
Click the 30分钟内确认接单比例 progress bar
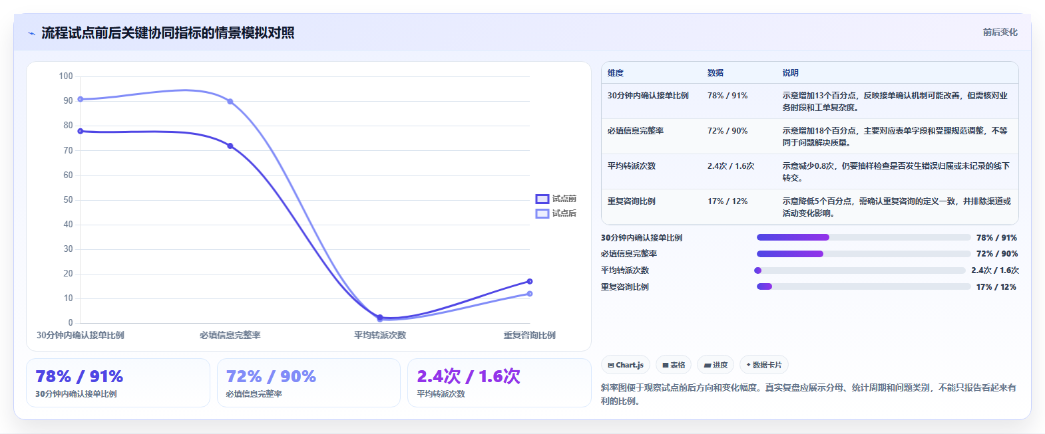tap(864, 237)
